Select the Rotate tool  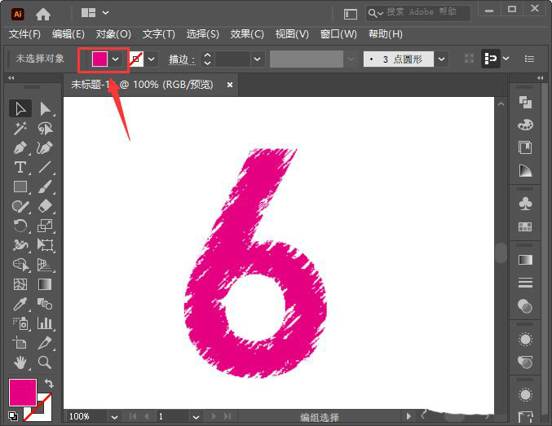(x=20, y=226)
